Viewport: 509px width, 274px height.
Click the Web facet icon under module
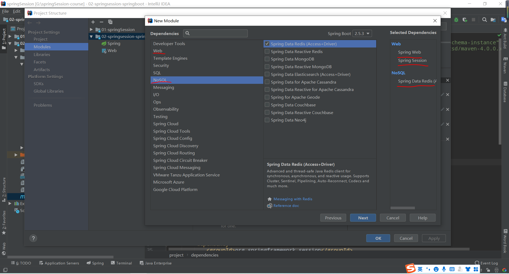click(x=104, y=51)
